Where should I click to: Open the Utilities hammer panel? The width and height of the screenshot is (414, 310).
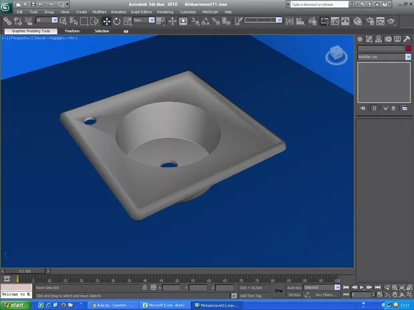pyautogui.click(x=406, y=39)
